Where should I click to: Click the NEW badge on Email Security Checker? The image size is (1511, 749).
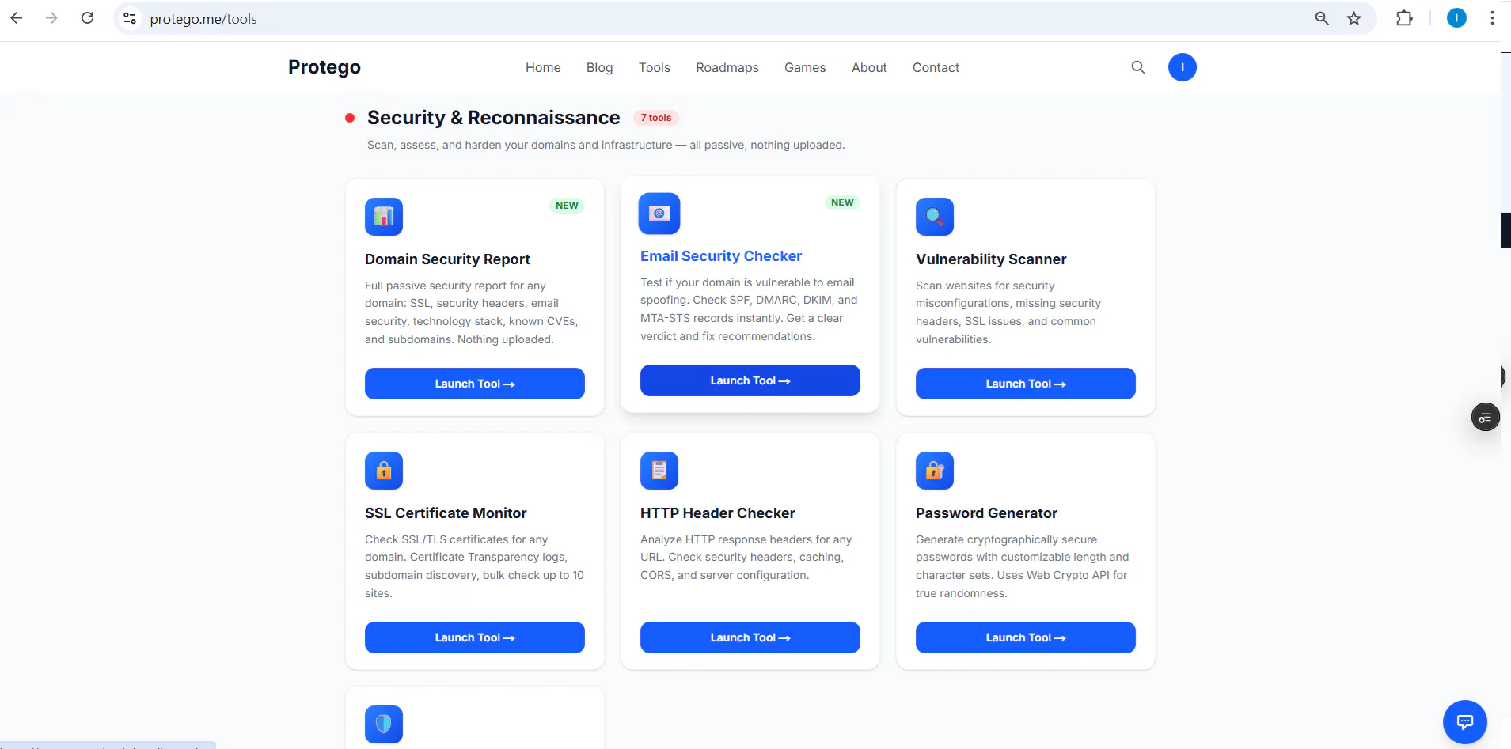(x=842, y=202)
